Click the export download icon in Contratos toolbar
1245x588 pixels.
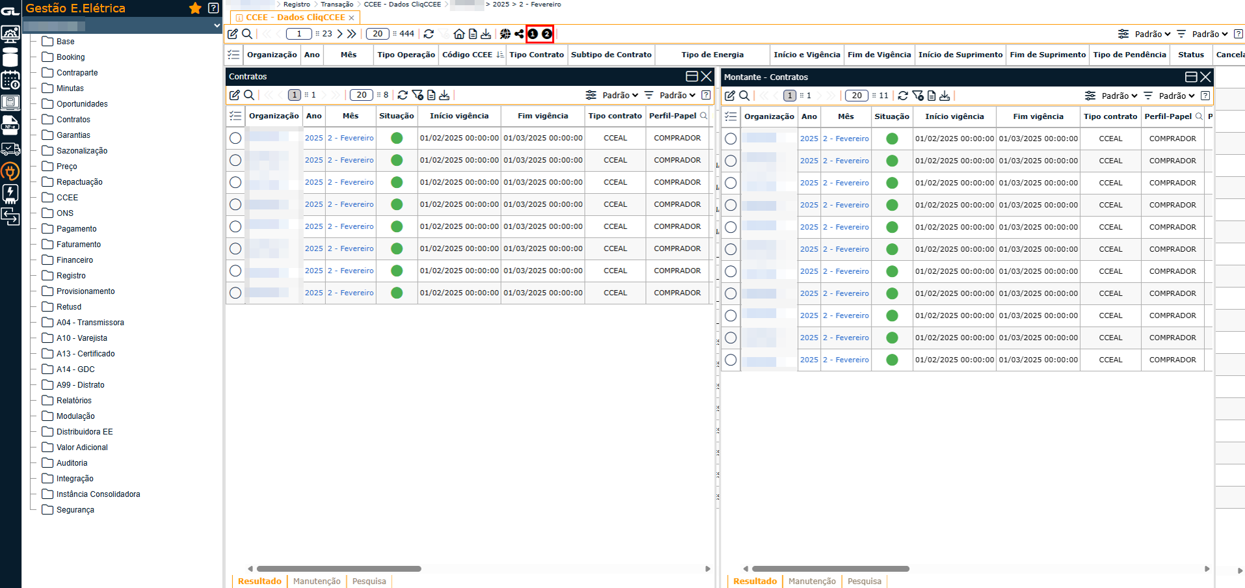[444, 95]
